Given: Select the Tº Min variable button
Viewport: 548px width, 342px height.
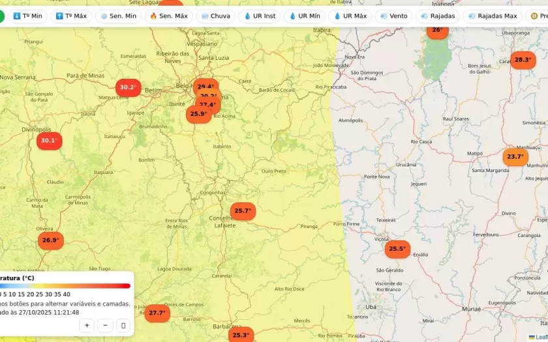Looking at the screenshot, I should point(27,16).
